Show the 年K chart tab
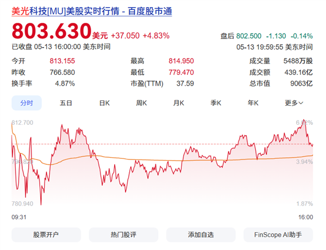Image resolution: width=326 pixels, height=250 pixels. pyautogui.click(x=253, y=103)
